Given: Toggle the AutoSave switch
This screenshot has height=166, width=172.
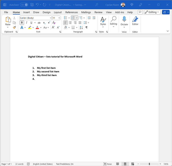Looking at the screenshot, I should (x=24, y=5).
